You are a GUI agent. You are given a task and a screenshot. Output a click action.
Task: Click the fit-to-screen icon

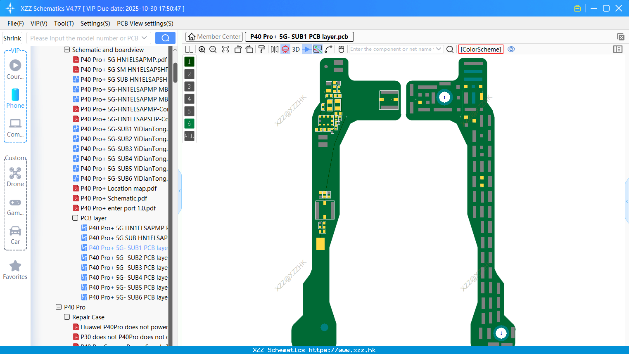click(x=225, y=49)
